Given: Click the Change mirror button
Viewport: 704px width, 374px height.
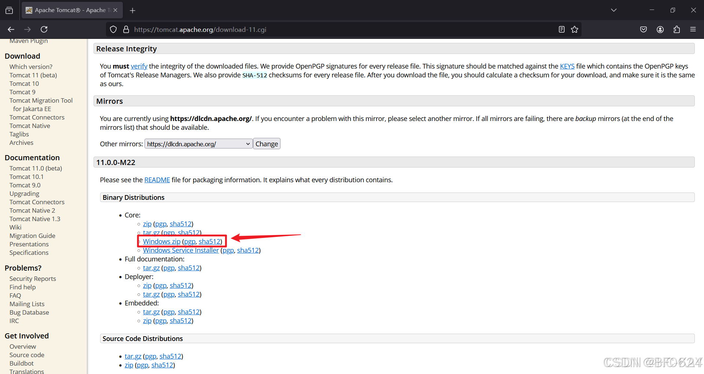Looking at the screenshot, I should 267,144.
